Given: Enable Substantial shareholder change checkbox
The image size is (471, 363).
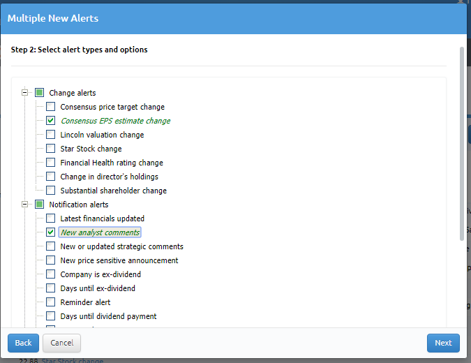Looking at the screenshot, I should (50, 190).
